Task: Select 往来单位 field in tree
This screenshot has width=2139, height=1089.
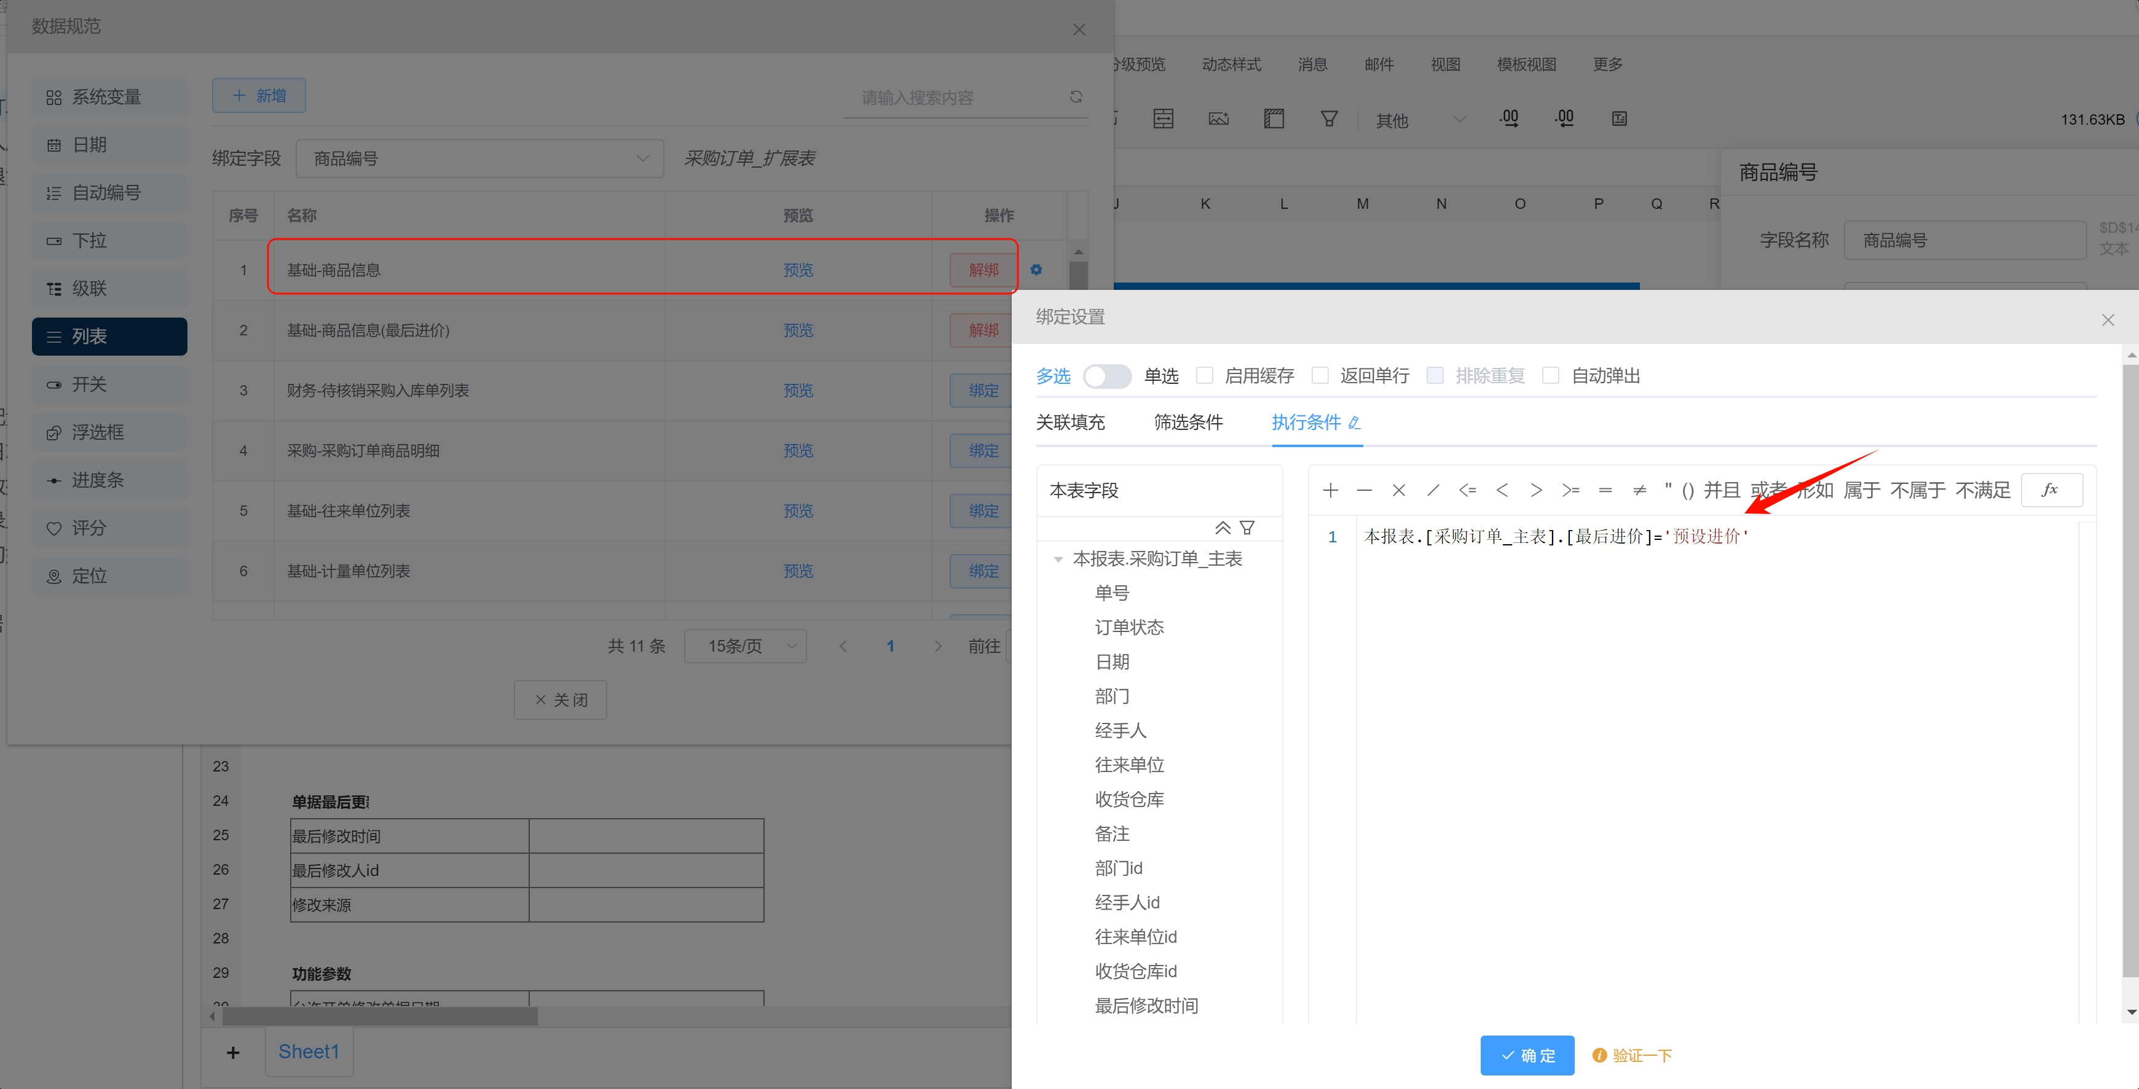Action: pos(1129,765)
